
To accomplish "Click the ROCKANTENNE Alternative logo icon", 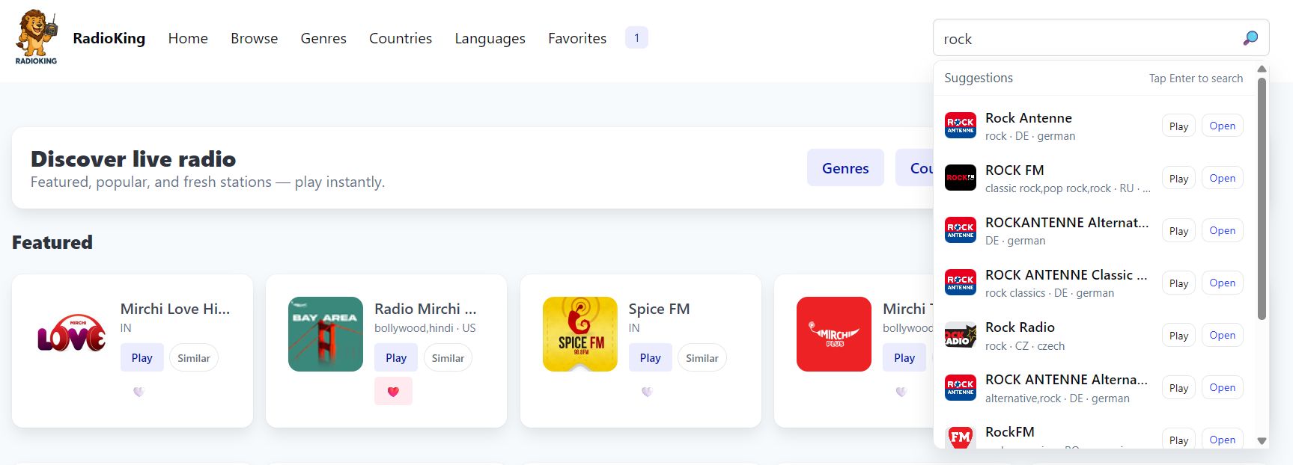I will pos(960,230).
